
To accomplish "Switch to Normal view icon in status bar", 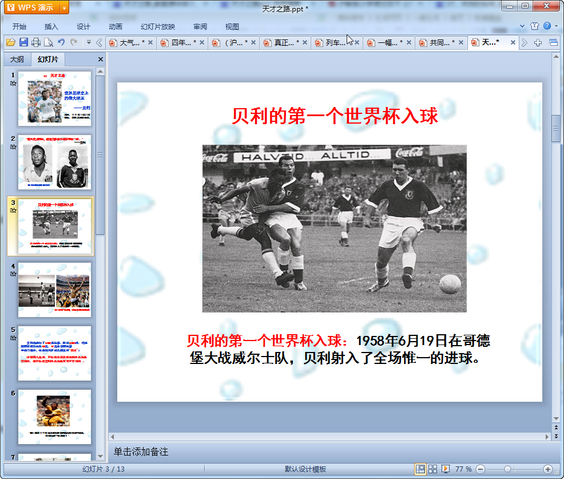I will [420, 469].
